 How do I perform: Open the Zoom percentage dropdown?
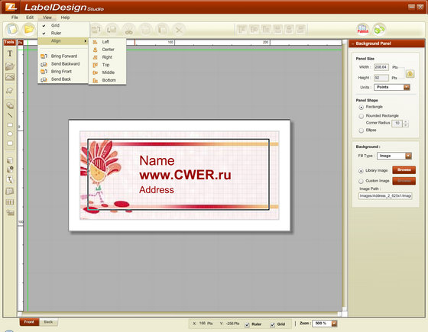tap(325, 324)
